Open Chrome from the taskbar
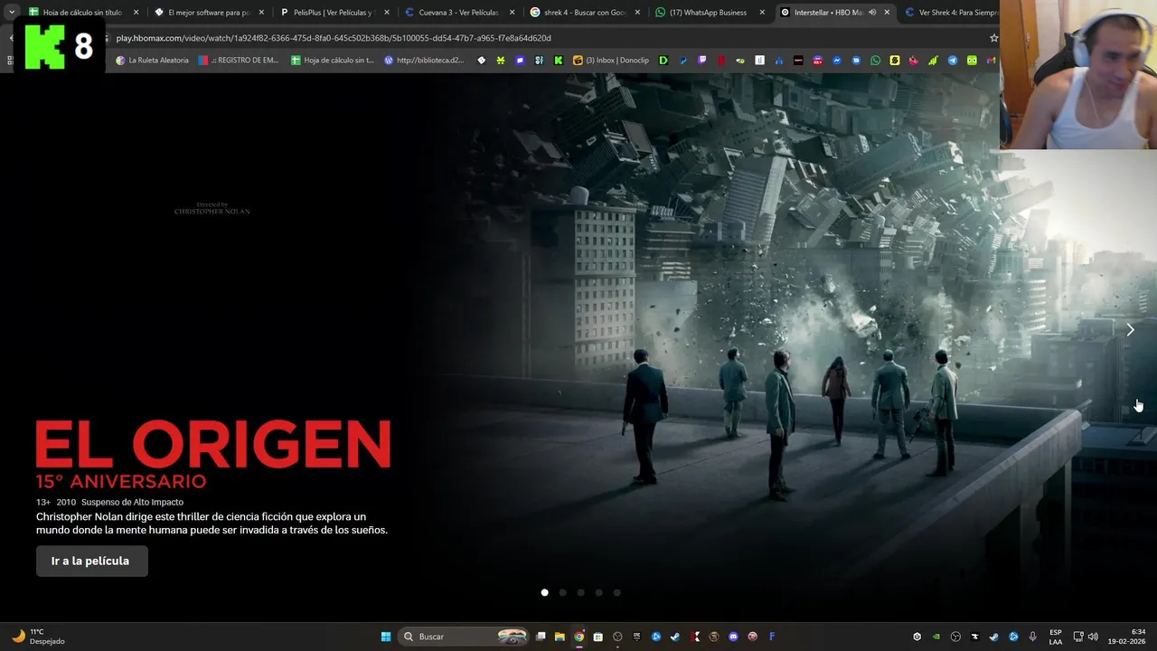Viewport: 1157px width, 651px height. coord(578,637)
